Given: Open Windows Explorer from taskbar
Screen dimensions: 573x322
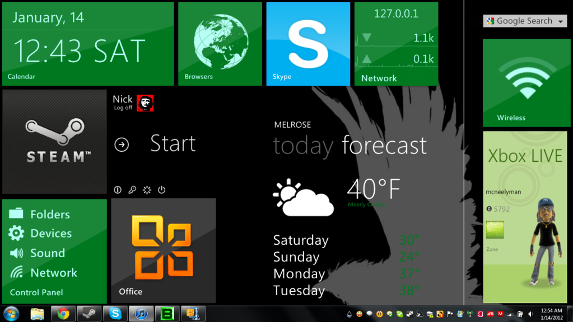Looking at the screenshot, I should pyautogui.click(x=38, y=314).
